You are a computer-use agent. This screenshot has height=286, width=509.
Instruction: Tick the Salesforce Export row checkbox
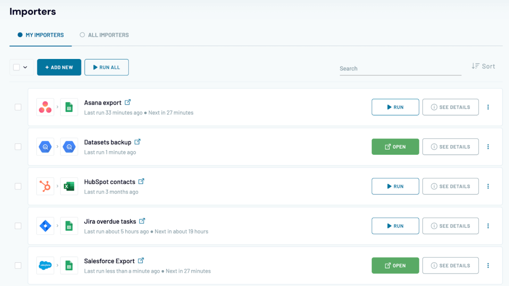click(18, 266)
